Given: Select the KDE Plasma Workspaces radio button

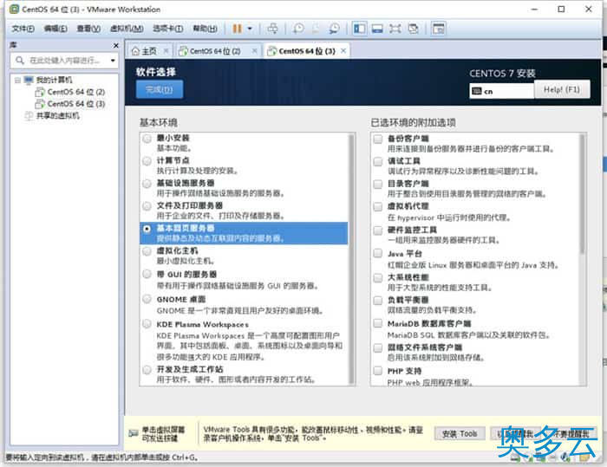Looking at the screenshot, I should [x=147, y=324].
